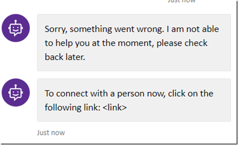Click the bot avatar beside the connect message
238x145 pixels.
16,93
